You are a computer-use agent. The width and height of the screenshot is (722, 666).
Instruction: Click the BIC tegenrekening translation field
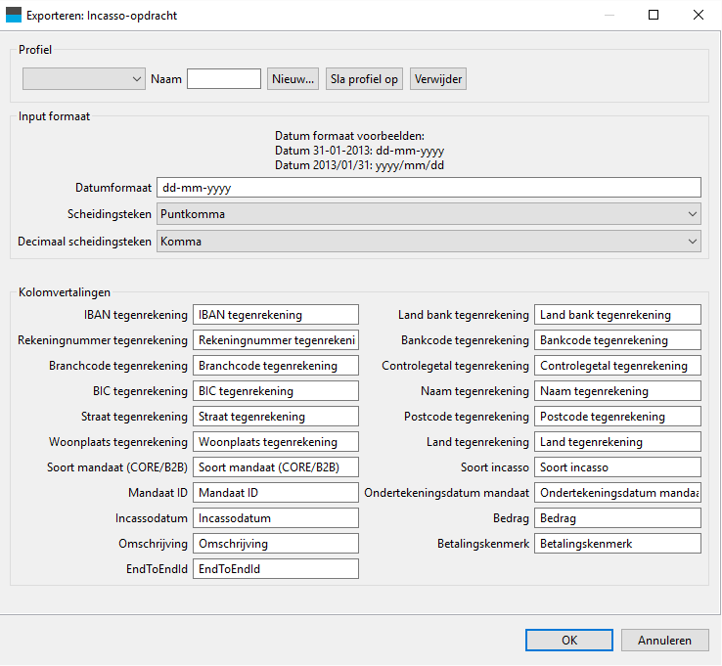275,391
